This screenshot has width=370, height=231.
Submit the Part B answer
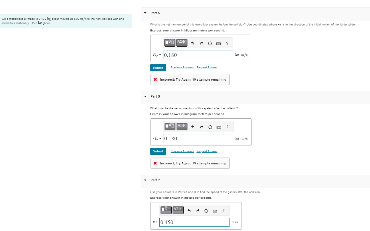158,151
